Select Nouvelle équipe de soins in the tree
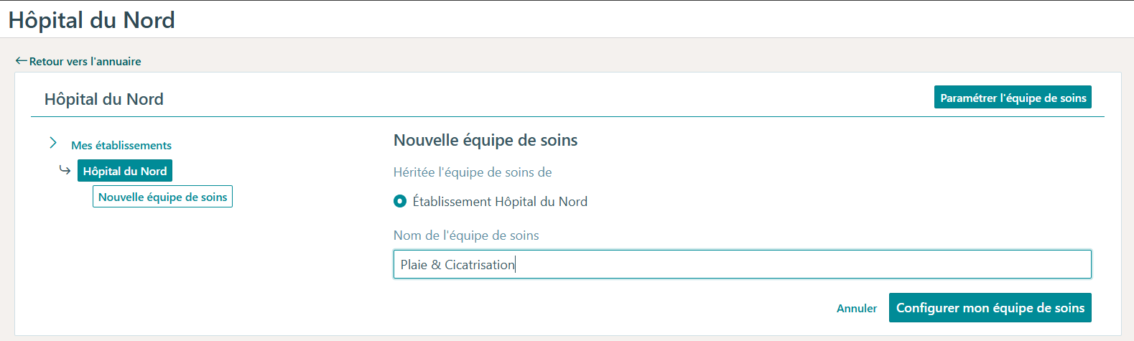This screenshot has height=341, width=1134. click(162, 197)
